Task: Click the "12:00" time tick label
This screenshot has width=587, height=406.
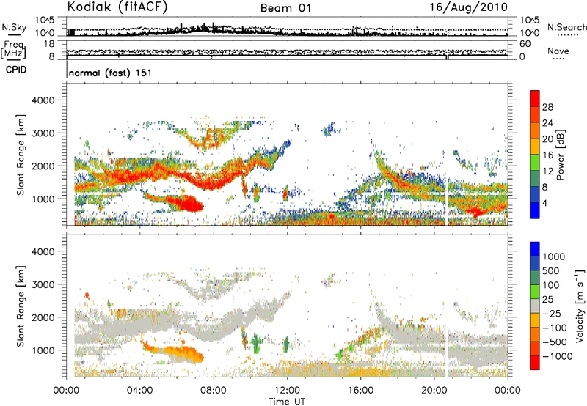Action: tap(287, 391)
